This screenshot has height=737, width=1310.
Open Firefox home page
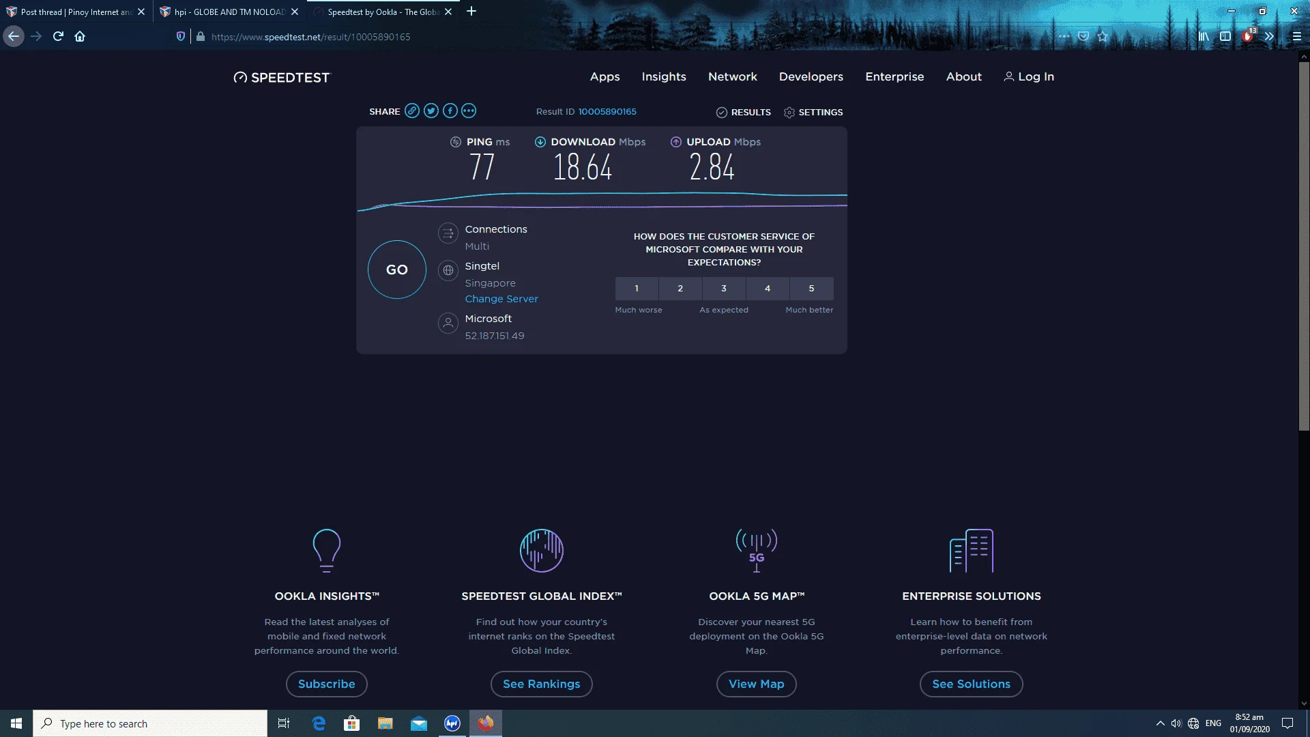(x=80, y=37)
